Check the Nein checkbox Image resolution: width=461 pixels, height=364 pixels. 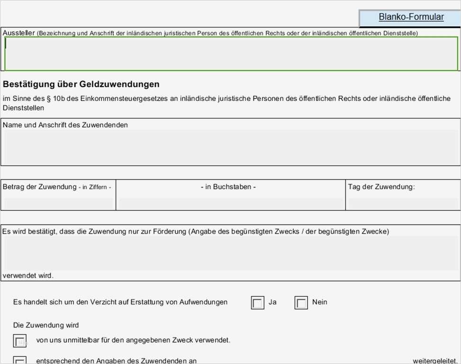pos(301,302)
